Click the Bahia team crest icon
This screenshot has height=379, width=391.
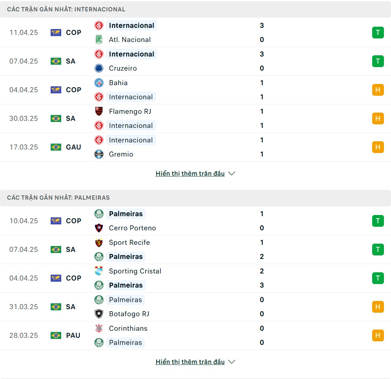click(99, 83)
